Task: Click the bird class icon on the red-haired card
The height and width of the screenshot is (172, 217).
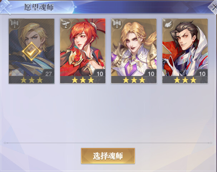Action: [x=65, y=24]
